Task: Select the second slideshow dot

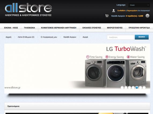Action: click(126, 87)
